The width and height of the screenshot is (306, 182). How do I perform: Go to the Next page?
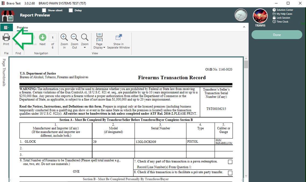(x=42, y=39)
